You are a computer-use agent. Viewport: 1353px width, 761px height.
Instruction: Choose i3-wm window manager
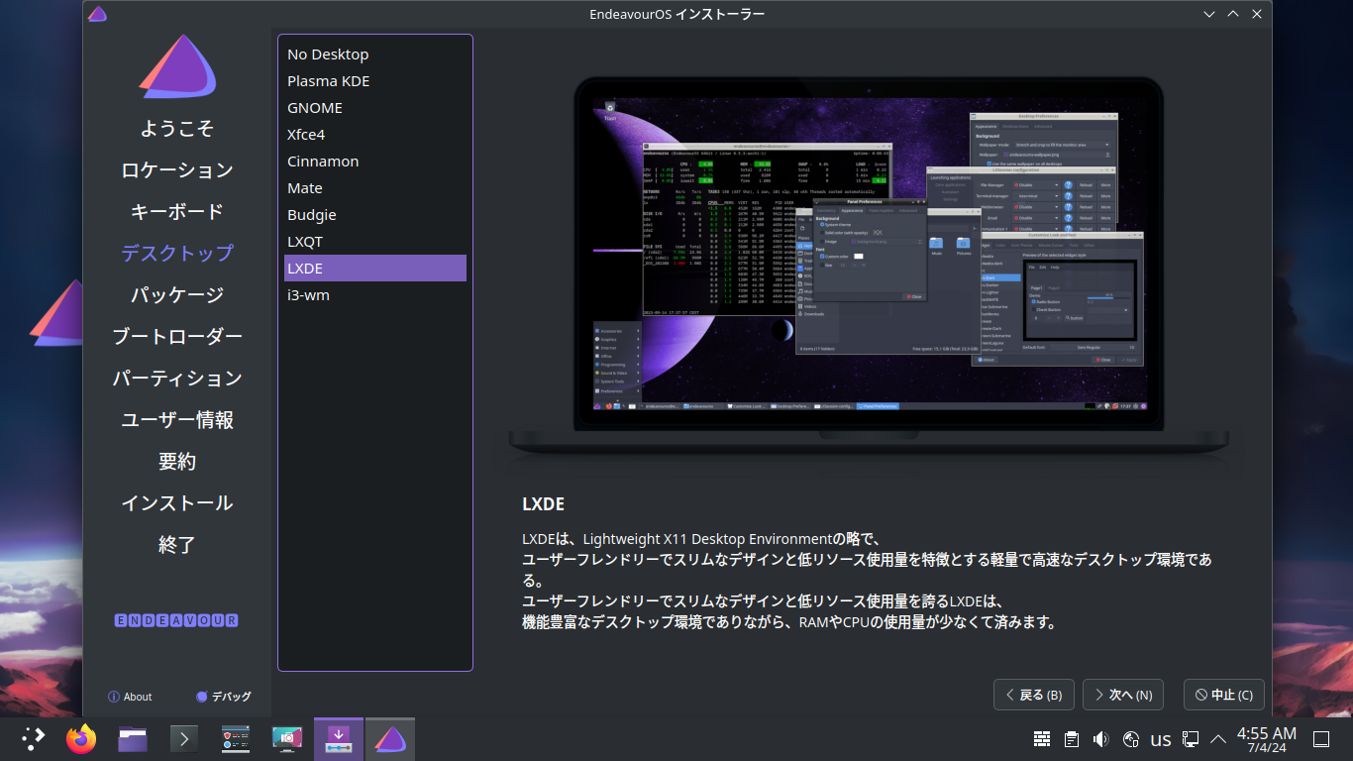click(375, 295)
